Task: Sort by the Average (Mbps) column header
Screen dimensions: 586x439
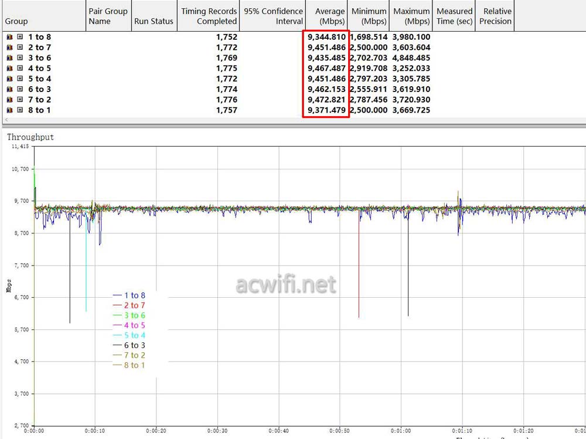Action: (329, 16)
